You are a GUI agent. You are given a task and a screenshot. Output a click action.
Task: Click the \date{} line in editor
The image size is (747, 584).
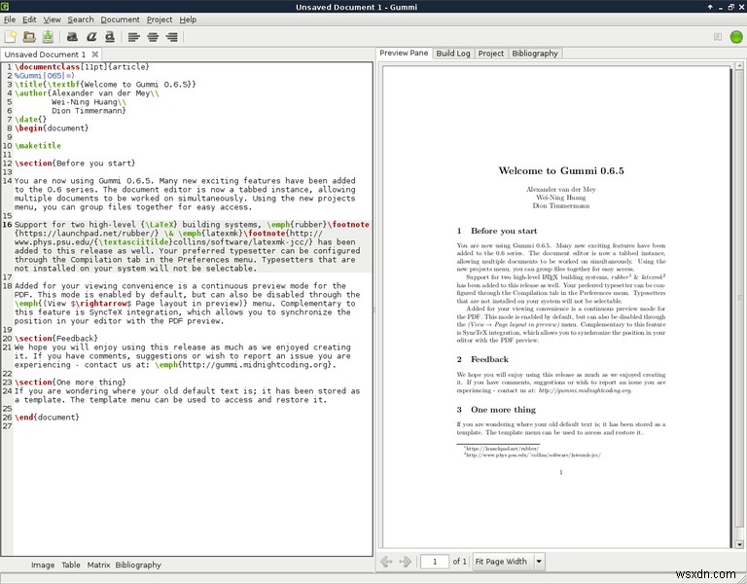pyautogui.click(x=30, y=120)
